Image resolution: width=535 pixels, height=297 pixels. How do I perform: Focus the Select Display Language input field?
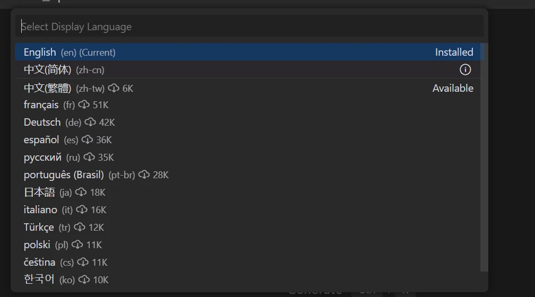(249, 27)
